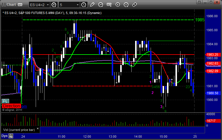Click the eSignal 2014 copyright text
The image size is (222, 140).
pyautogui.click(x=12, y=110)
